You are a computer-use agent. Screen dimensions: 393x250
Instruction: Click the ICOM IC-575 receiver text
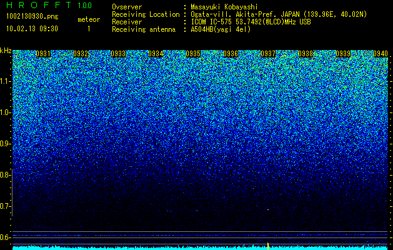pos(251,22)
